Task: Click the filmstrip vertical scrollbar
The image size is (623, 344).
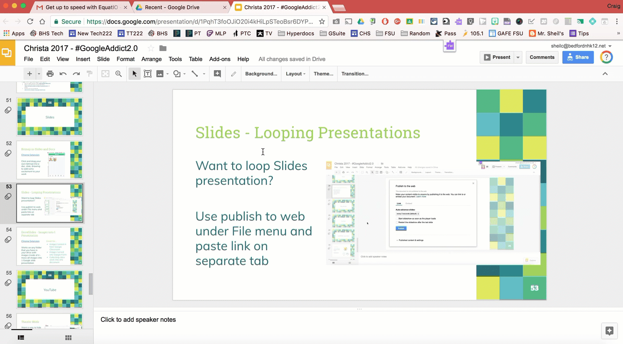Action: click(x=91, y=284)
